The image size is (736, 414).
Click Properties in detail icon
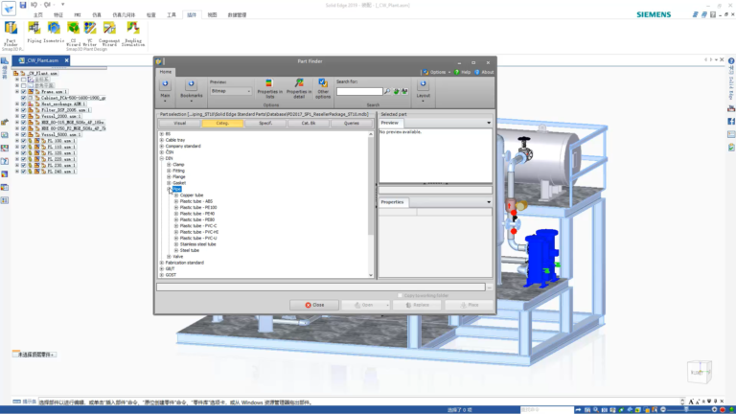[299, 89]
